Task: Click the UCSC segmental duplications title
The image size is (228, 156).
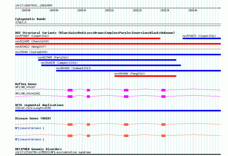Action: pos(39,105)
